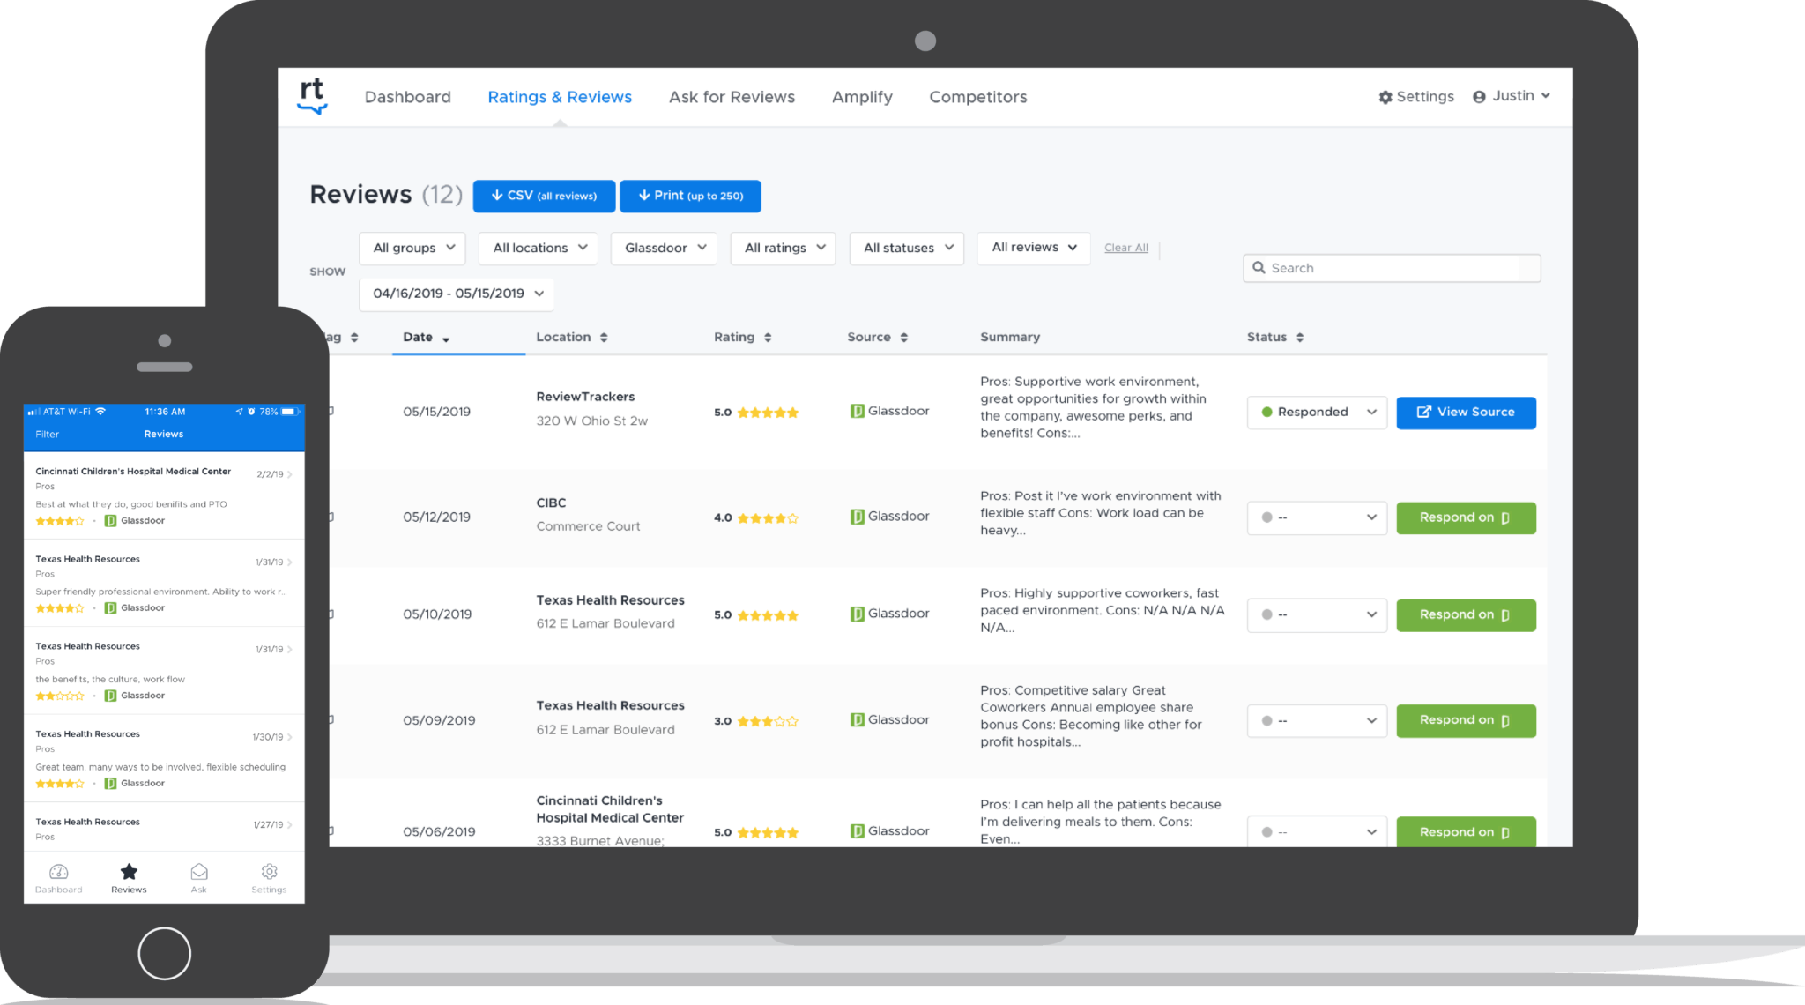This screenshot has height=1005, width=1805.
Task: Open Justin account menu
Action: click(x=1512, y=96)
